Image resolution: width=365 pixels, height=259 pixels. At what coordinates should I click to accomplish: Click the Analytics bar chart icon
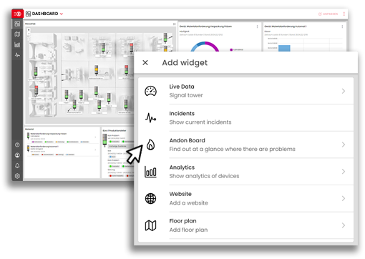[x=150, y=172]
